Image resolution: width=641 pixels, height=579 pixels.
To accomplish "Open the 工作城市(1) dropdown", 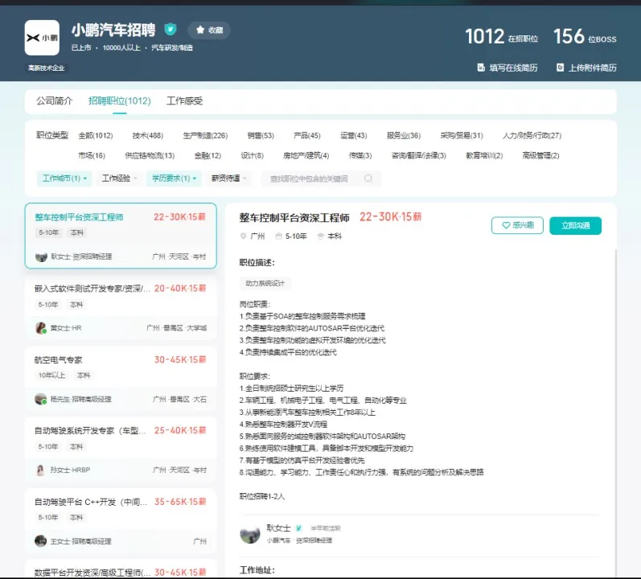I will click(x=64, y=179).
